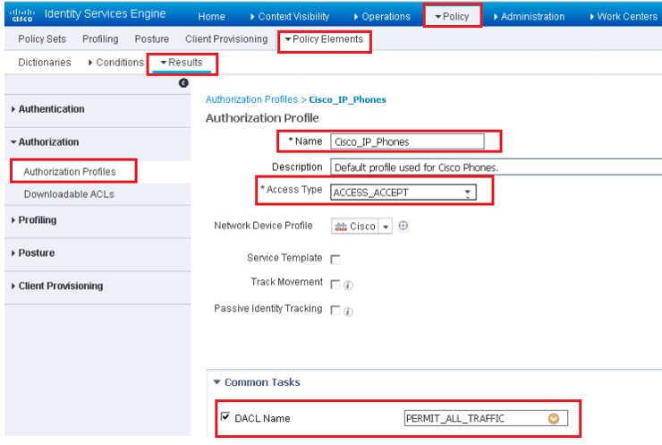662x445 pixels.
Task: Click info icon beside Track Movement
Action: pos(348,286)
